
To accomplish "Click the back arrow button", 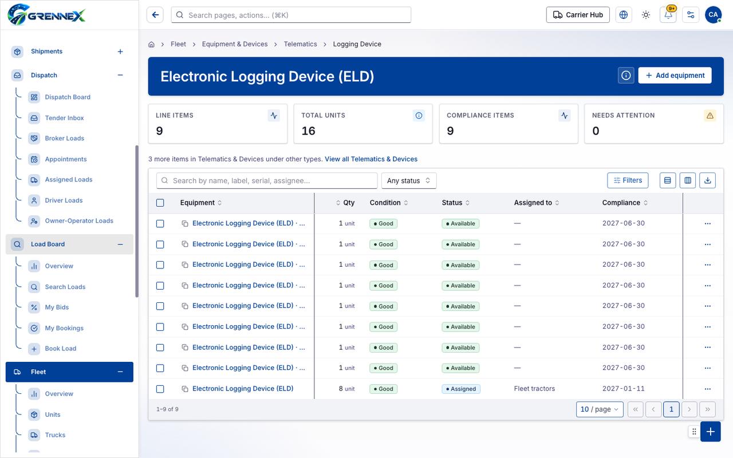I will [x=155, y=15].
